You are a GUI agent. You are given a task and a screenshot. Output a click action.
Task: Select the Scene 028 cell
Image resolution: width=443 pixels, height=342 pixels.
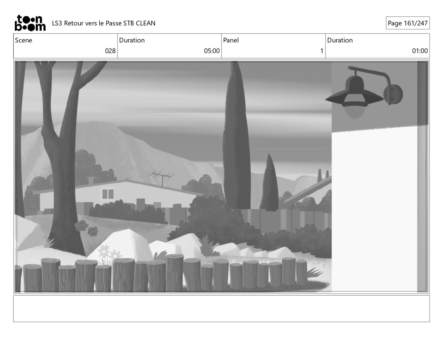coord(65,46)
